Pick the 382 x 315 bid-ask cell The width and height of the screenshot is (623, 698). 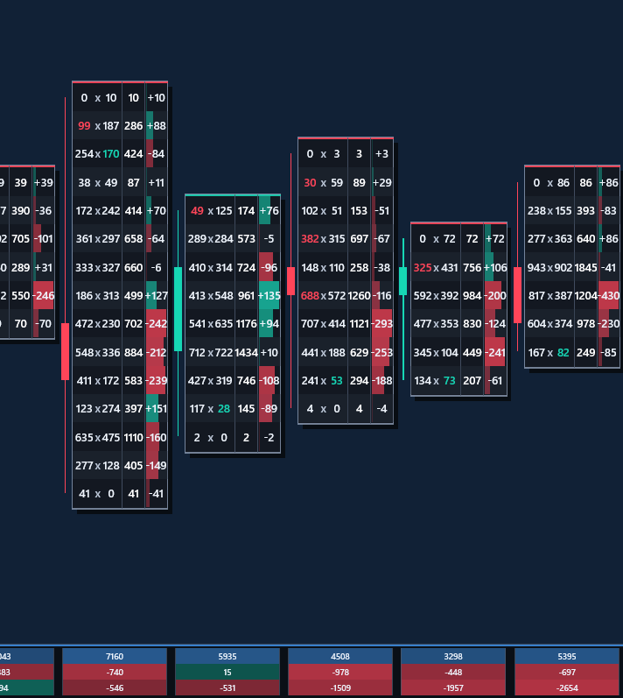pos(323,238)
